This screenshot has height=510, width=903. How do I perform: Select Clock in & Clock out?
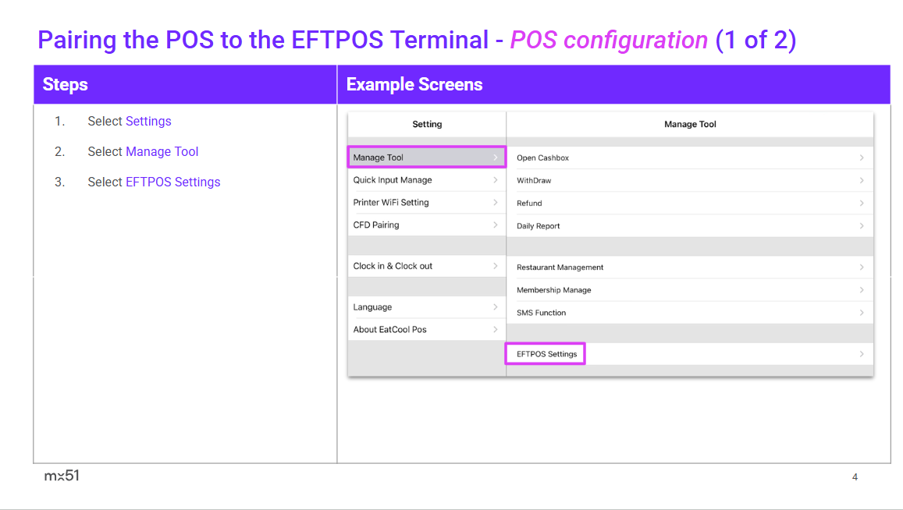point(393,266)
